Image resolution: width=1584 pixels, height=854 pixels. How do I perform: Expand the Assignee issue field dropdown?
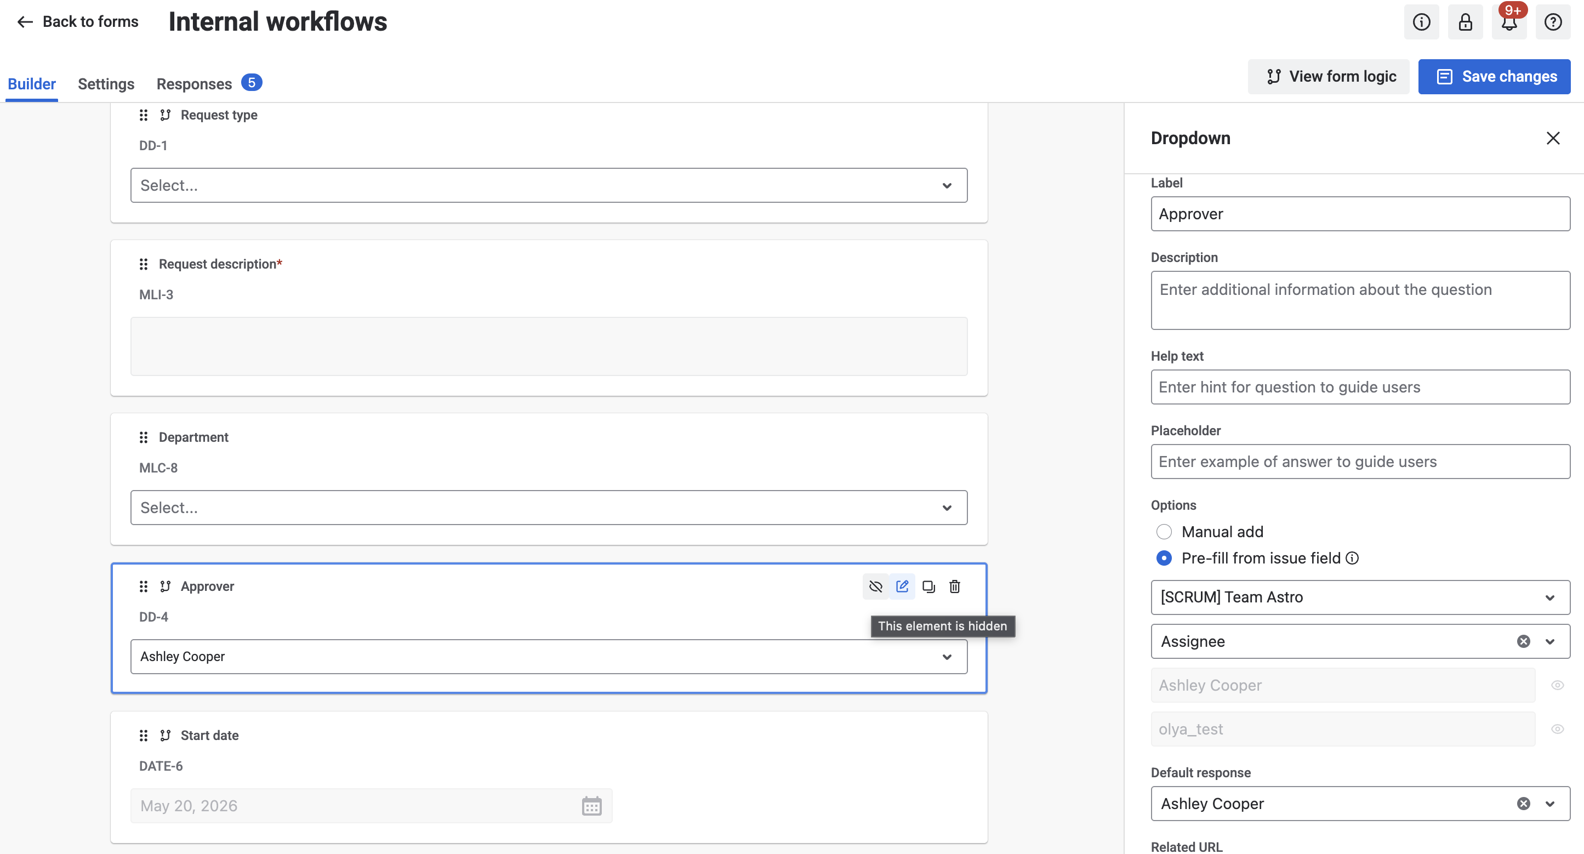click(1549, 641)
